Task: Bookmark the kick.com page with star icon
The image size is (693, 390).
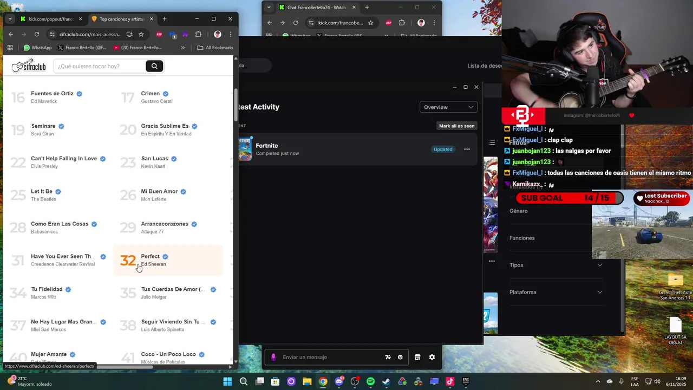Action: click(x=371, y=23)
